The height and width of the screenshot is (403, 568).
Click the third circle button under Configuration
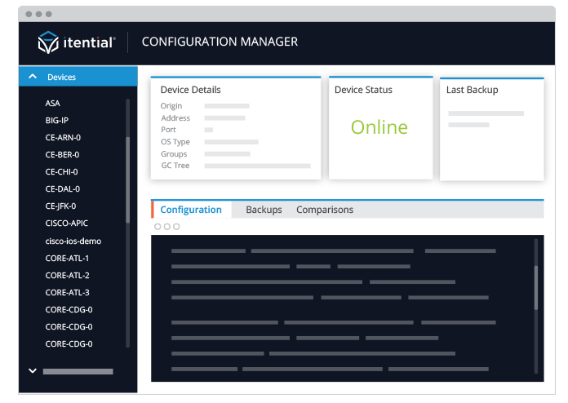pyautogui.click(x=176, y=227)
